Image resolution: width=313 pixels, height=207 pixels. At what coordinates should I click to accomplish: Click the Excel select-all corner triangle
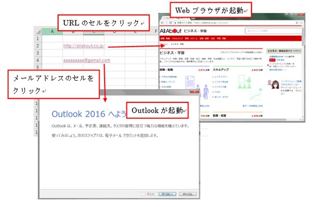point(38,32)
